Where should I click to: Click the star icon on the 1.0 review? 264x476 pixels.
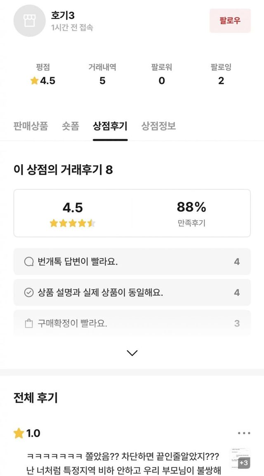coord(19,433)
